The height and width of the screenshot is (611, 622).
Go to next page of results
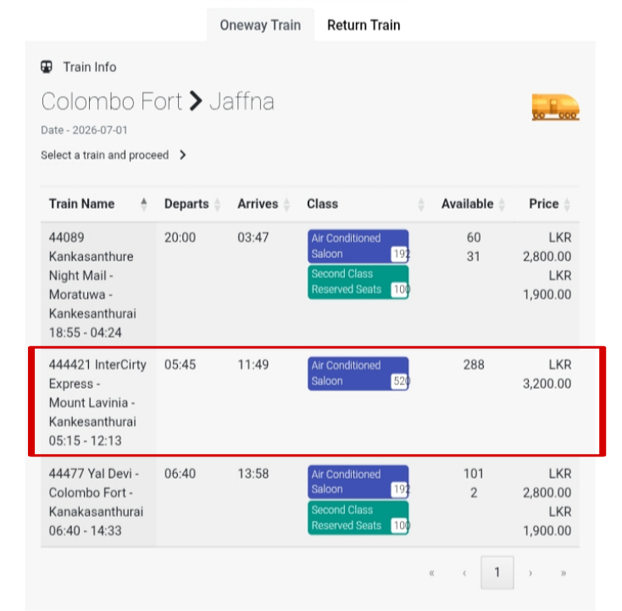[530, 573]
